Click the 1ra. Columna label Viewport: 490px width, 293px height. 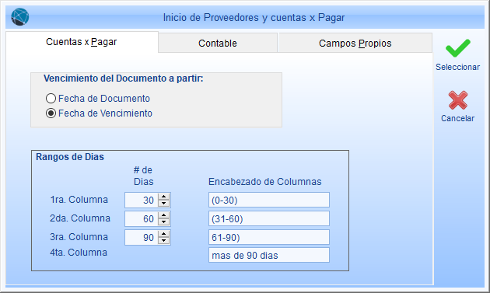tap(79, 200)
